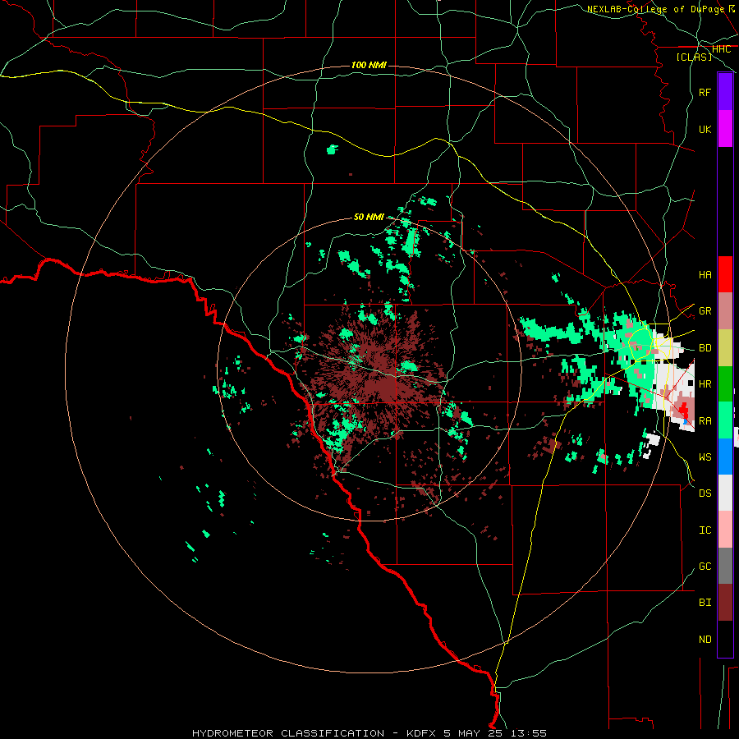Click the IC legend label
Viewport: 739px width, 739px height.
(x=705, y=530)
